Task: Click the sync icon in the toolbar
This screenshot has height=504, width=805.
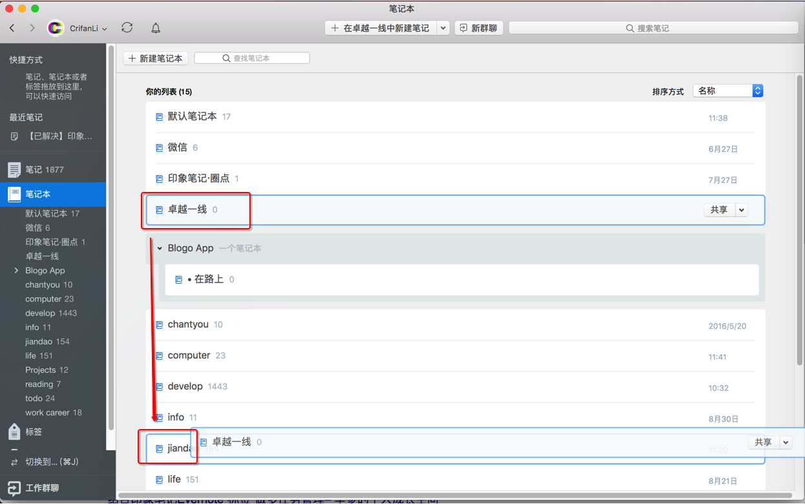Action: [x=127, y=28]
